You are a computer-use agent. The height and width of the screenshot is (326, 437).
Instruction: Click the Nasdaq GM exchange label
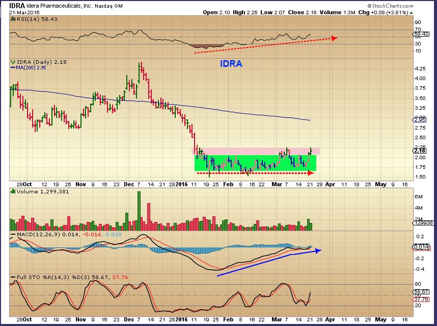click(x=108, y=6)
